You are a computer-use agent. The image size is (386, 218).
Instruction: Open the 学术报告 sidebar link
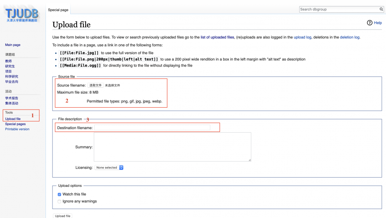click(12, 98)
